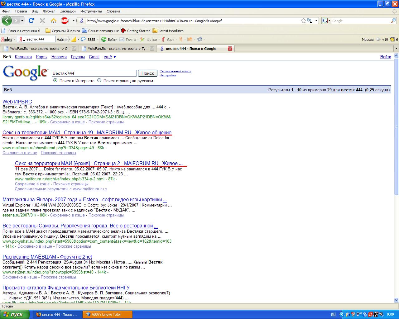Click the network connection tray icon
Viewport: 399px width, 319px height.
[359, 314]
